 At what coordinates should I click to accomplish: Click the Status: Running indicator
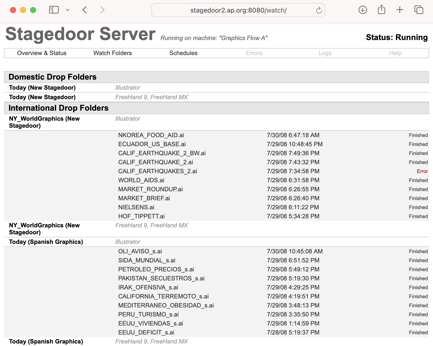[397, 37]
